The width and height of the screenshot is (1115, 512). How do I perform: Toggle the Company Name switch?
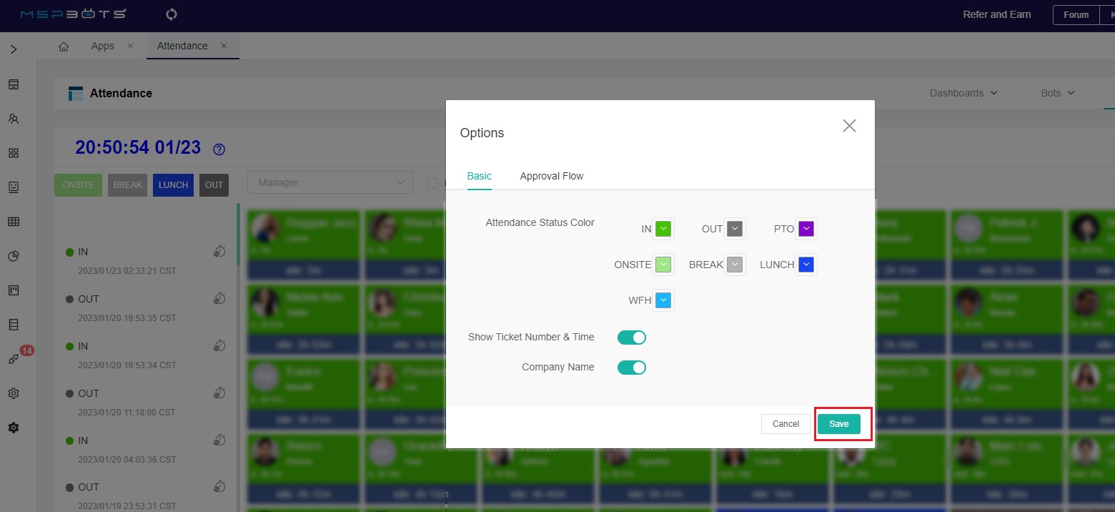(631, 368)
